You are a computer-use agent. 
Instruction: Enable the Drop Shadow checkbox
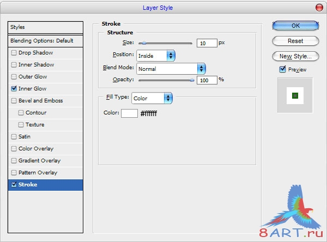14,53
